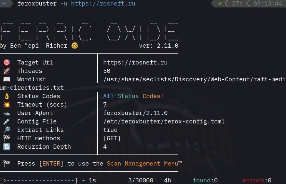Click the 3/30000 request counter
The image size is (286, 184).
[141, 180]
